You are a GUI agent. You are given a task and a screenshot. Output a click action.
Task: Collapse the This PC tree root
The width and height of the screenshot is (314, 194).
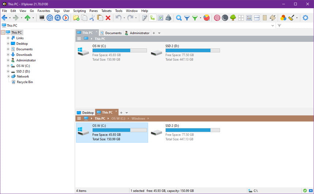[x=3, y=32]
